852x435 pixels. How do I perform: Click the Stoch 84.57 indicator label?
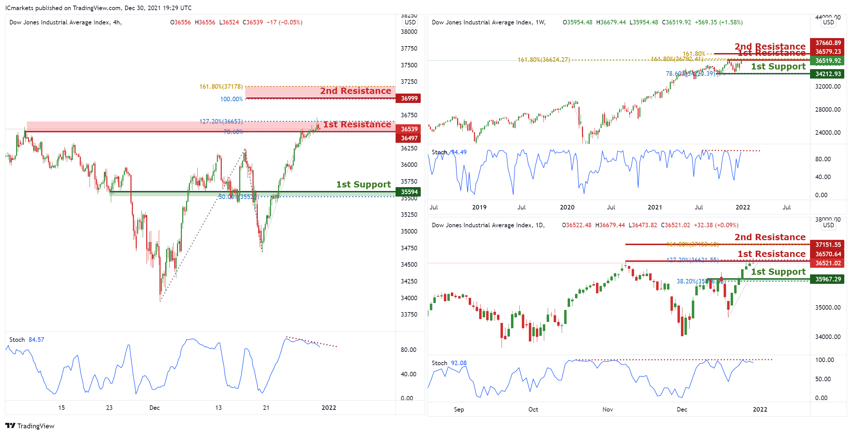(x=27, y=340)
